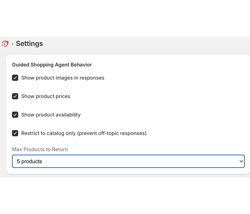The image size is (250, 214).
Task: Disable Show product availability checkbox
Action: (15, 115)
